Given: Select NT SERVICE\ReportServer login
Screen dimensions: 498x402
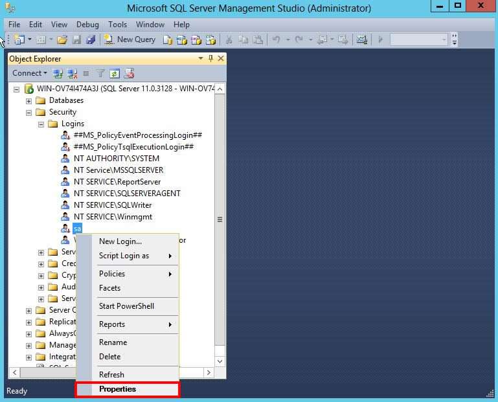Looking at the screenshot, I should 117,182.
